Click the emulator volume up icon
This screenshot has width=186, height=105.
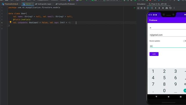click(142, 8)
